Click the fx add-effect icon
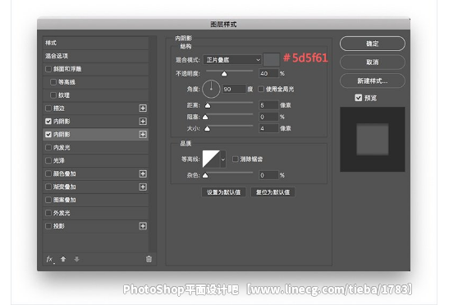Viewport: 458px width, 305px height. tap(50, 259)
